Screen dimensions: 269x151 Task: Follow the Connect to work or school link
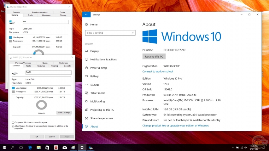coord(158,71)
